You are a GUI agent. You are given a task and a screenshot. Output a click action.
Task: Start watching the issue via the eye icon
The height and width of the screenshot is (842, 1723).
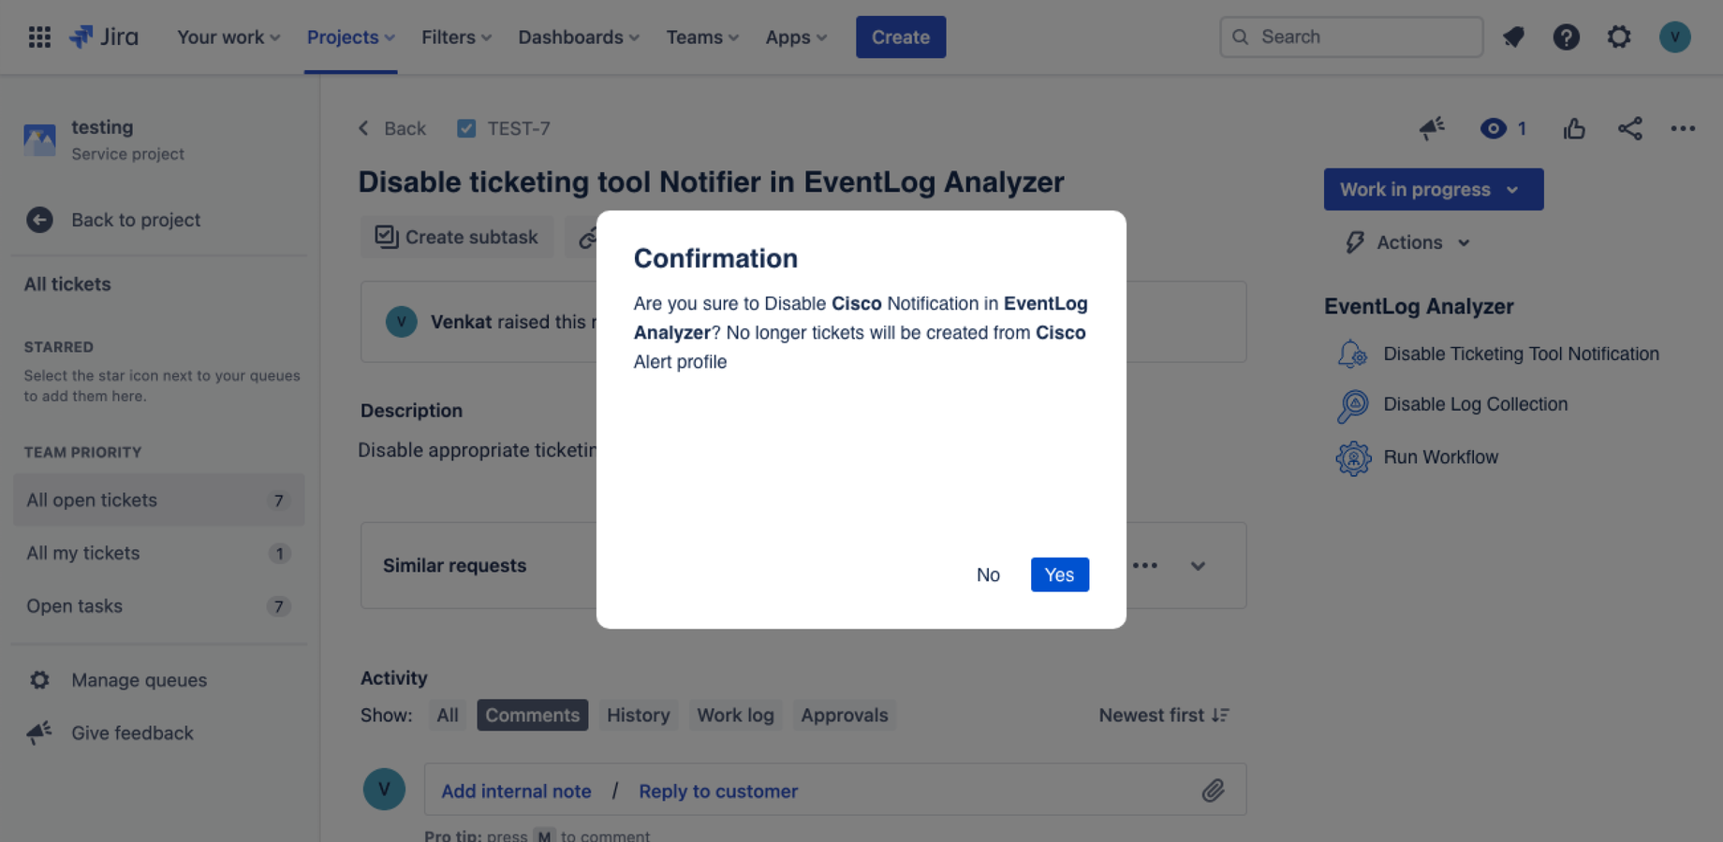click(1493, 128)
